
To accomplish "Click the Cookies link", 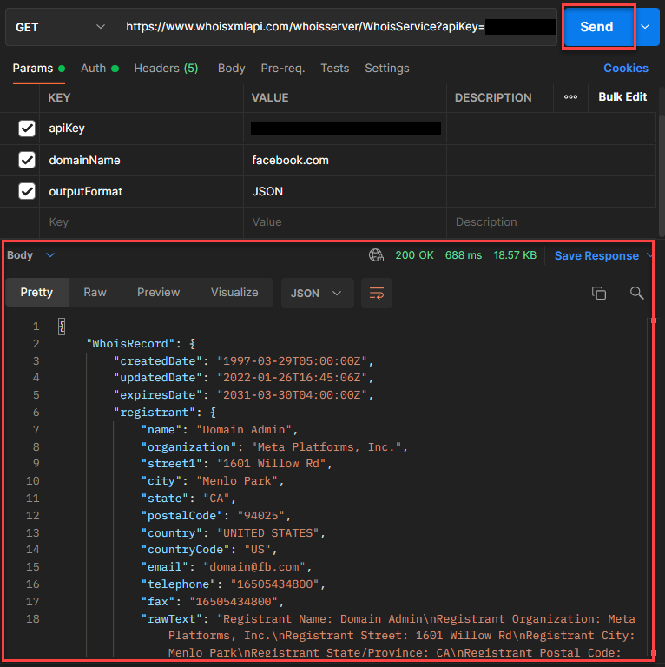I will pyautogui.click(x=625, y=69).
